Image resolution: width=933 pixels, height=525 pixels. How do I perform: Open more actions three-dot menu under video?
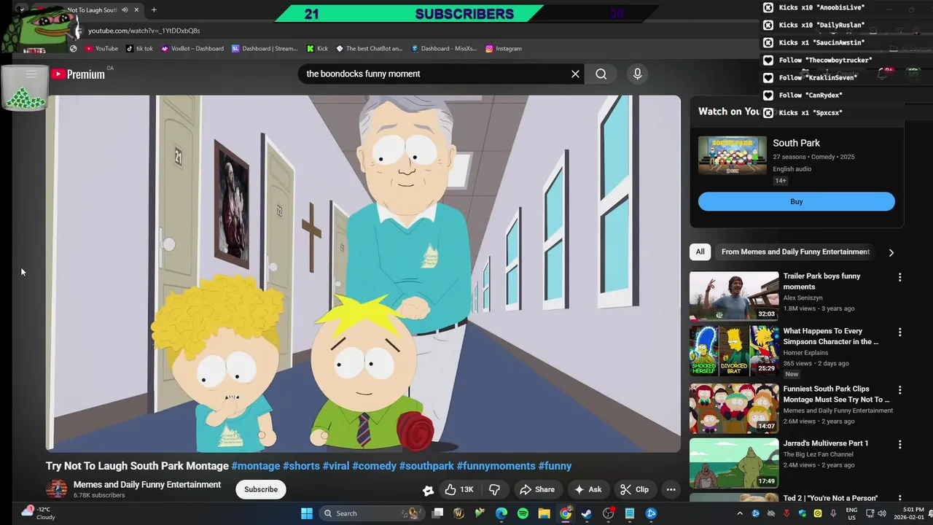click(x=671, y=489)
